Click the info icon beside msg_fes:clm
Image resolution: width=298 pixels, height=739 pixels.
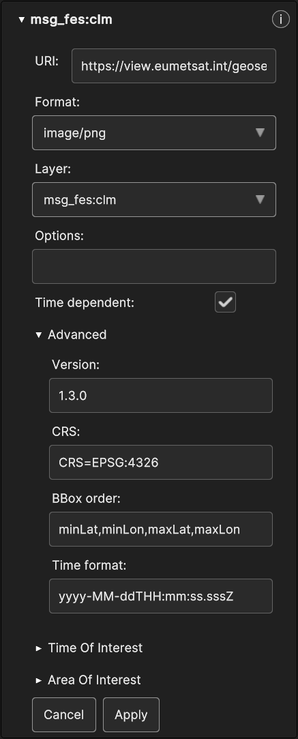click(x=280, y=20)
